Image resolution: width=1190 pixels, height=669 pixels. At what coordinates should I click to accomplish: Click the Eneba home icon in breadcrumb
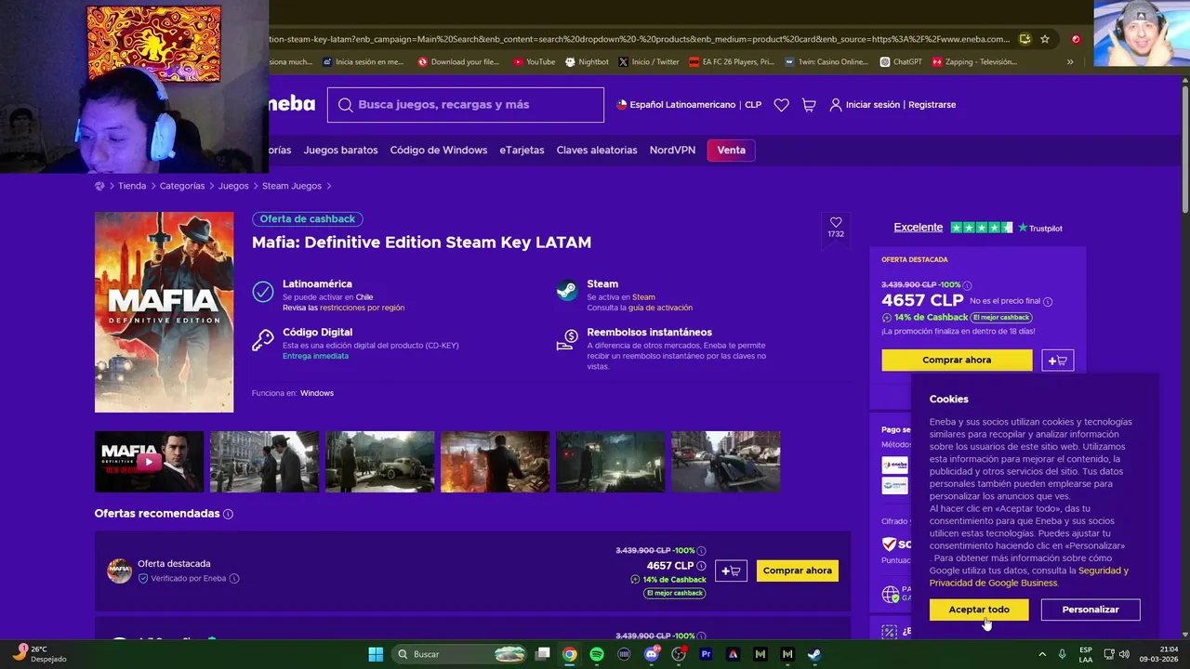(x=99, y=186)
